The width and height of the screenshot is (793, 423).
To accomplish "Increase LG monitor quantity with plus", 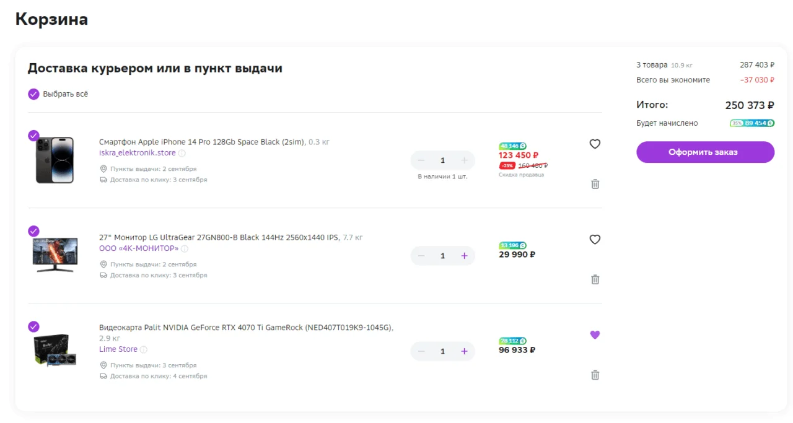I will point(464,256).
